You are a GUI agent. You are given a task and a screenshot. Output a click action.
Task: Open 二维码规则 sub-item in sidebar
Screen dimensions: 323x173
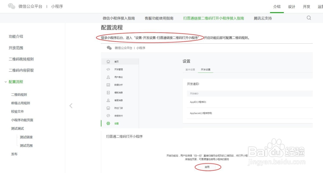click(x=19, y=95)
